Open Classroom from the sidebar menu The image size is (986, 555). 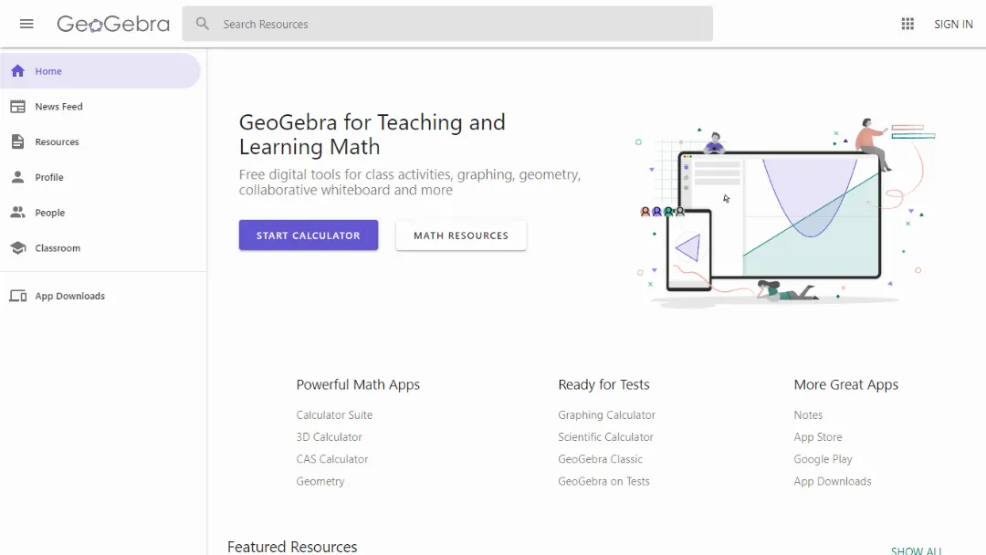point(58,248)
